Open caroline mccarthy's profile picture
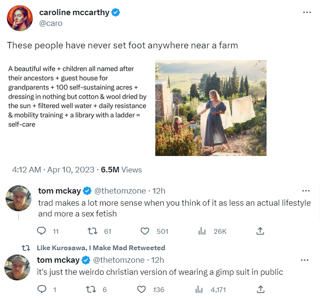320x299 pixels. click(19, 18)
